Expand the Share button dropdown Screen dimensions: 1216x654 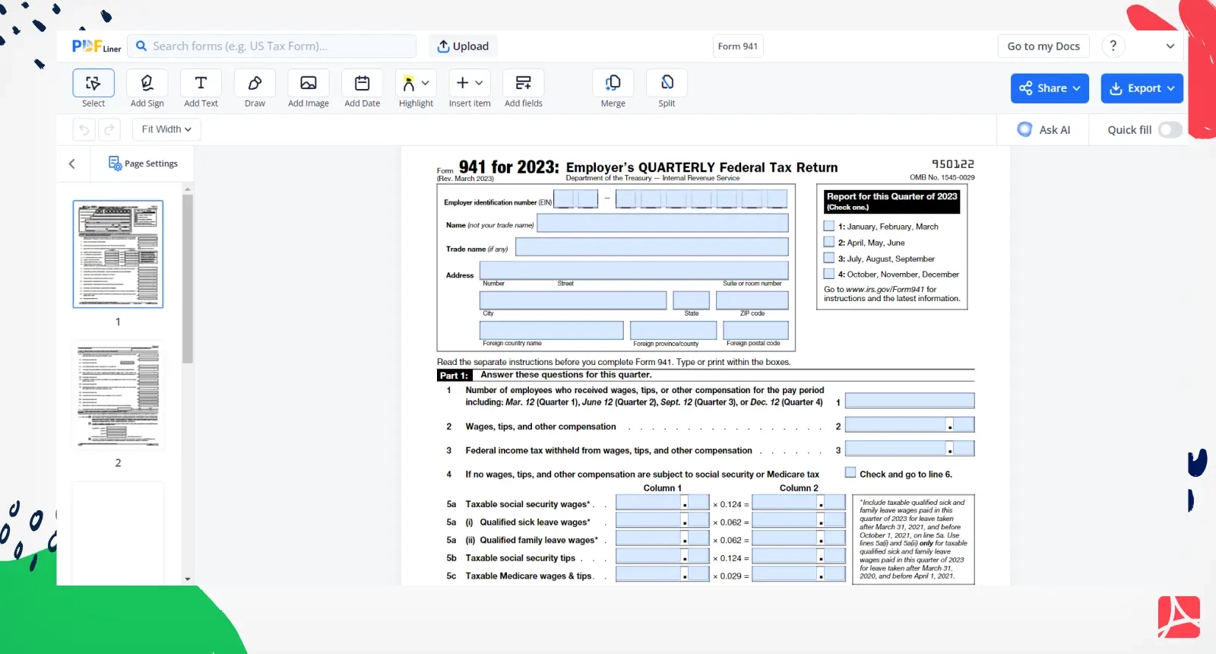[x=1077, y=88]
